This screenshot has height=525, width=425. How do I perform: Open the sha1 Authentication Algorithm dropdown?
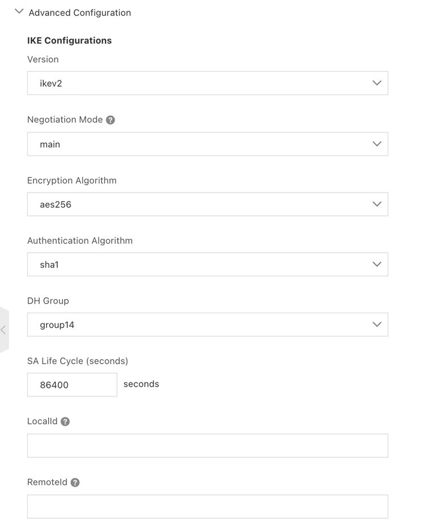pyautogui.click(x=198, y=264)
